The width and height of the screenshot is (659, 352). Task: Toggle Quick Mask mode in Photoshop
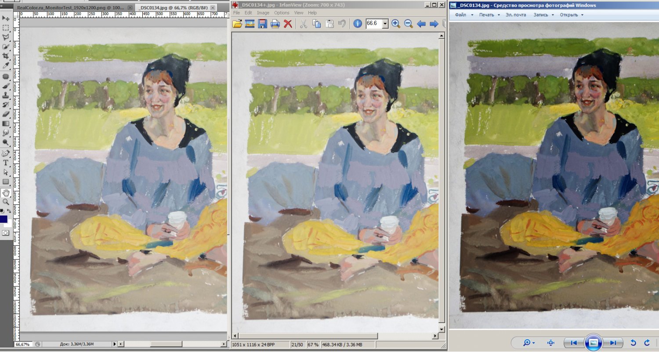point(6,232)
